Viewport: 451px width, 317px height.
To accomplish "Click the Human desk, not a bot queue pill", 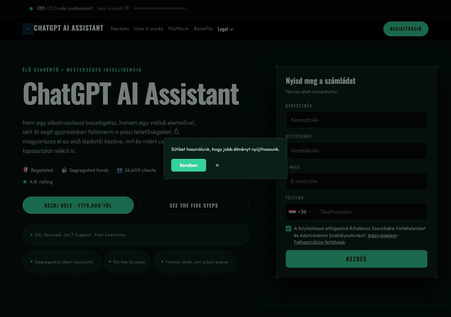I will pos(194,262).
